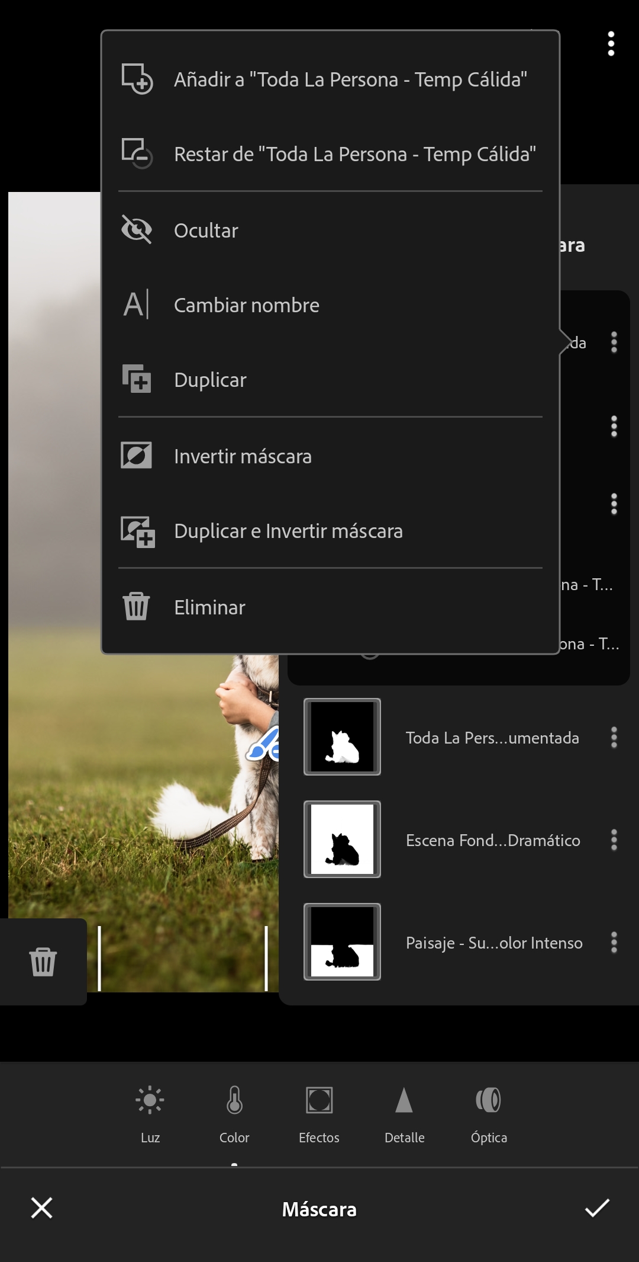Open options for Paisaje - Su...olor Intenso mask
The height and width of the screenshot is (1262, 639).
614,943
